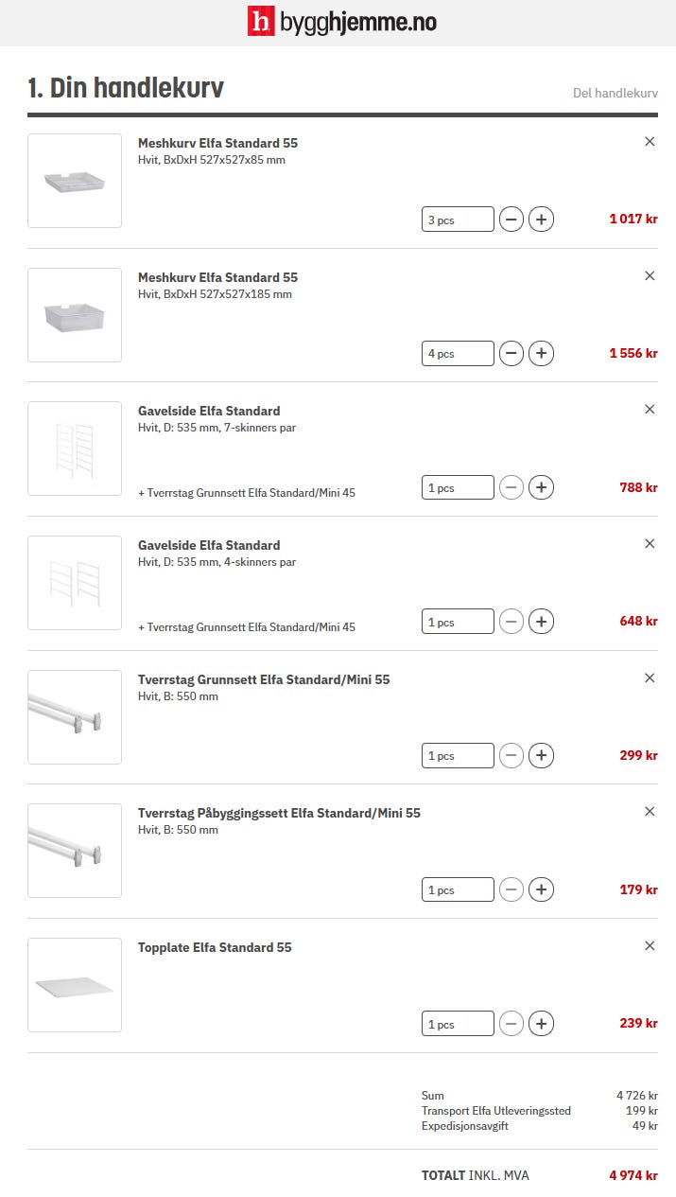Remove the 85 mm Meshkurv from cart
This screenshot has width=676, height=1197.
pos(650,142)
